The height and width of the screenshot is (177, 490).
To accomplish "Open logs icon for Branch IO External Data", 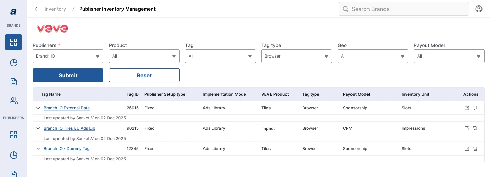I will point(475,108).
